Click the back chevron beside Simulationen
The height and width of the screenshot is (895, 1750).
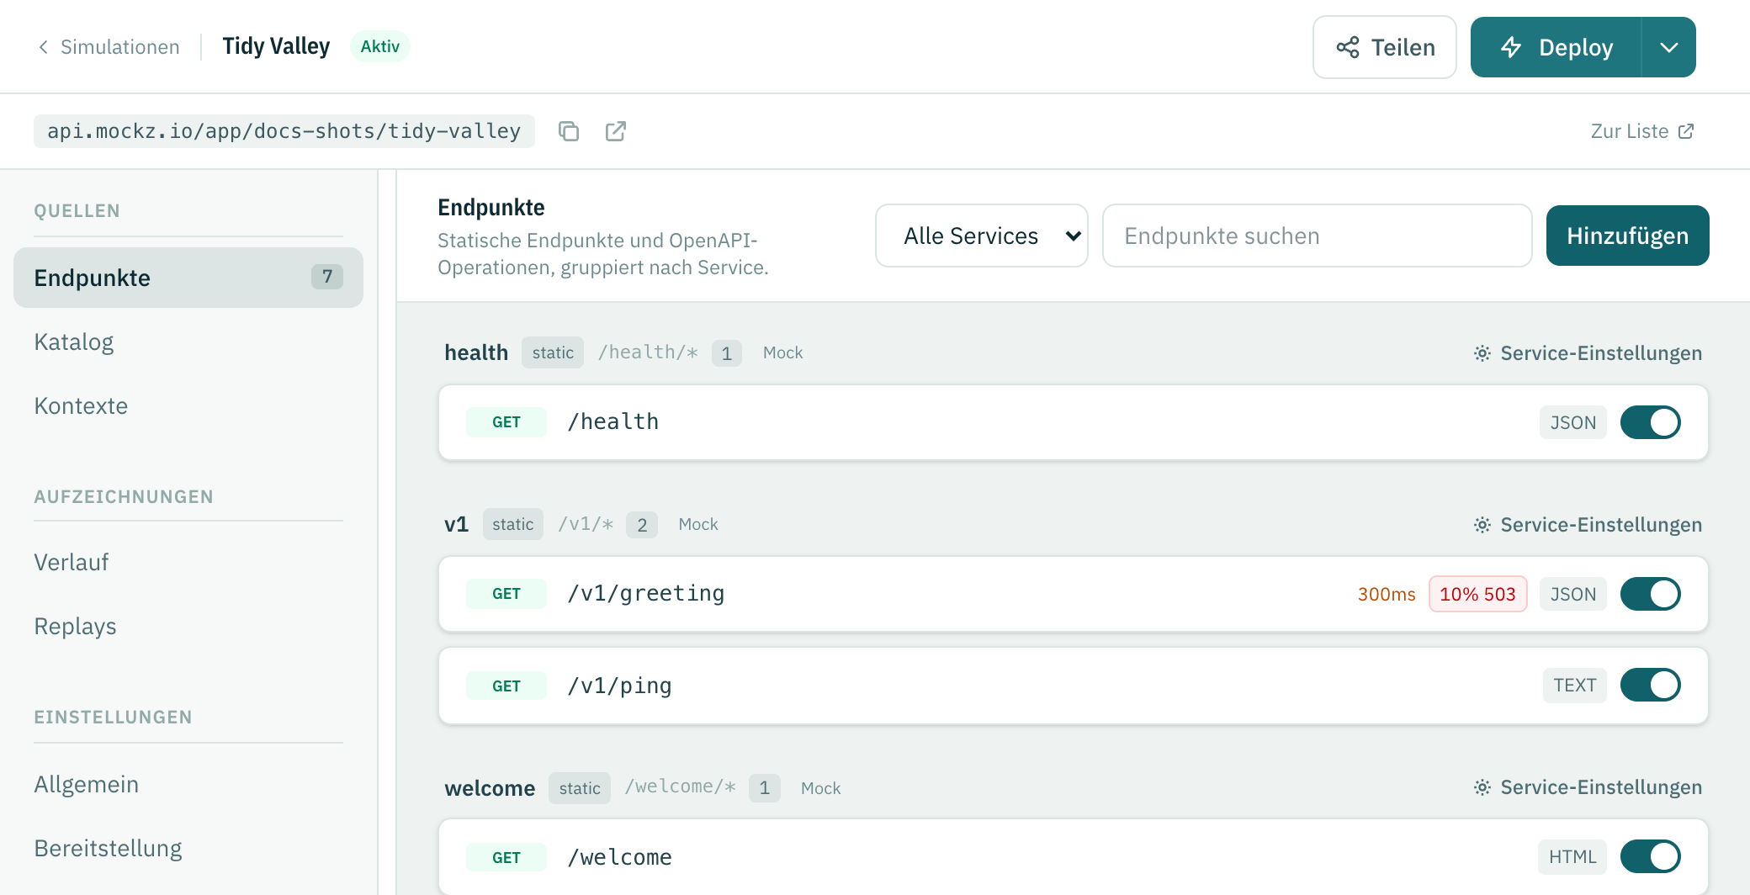point(43,47)
